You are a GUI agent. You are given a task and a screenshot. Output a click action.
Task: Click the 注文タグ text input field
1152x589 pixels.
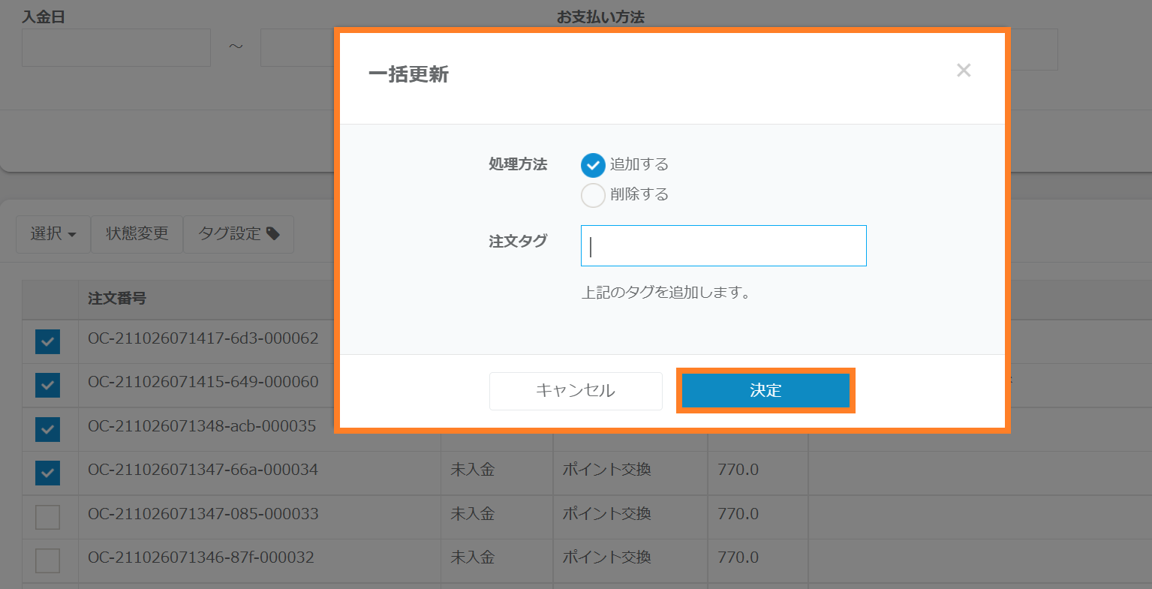pyautogui.click(x=723, y=246)
